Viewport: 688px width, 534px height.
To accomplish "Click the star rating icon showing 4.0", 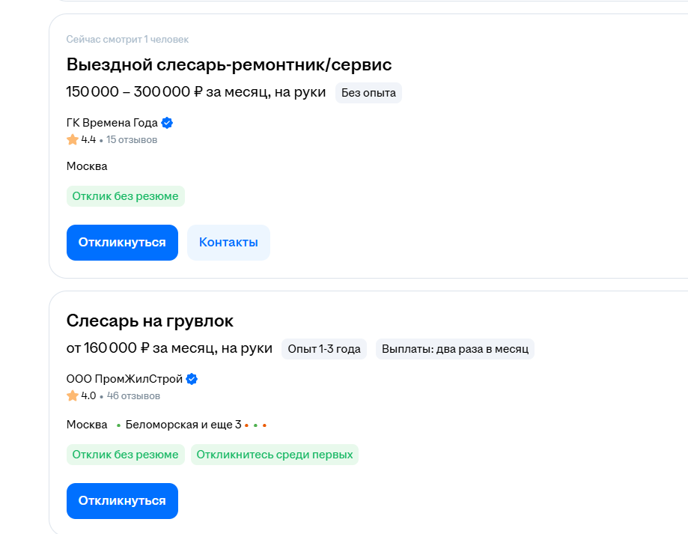I will 73,395.
